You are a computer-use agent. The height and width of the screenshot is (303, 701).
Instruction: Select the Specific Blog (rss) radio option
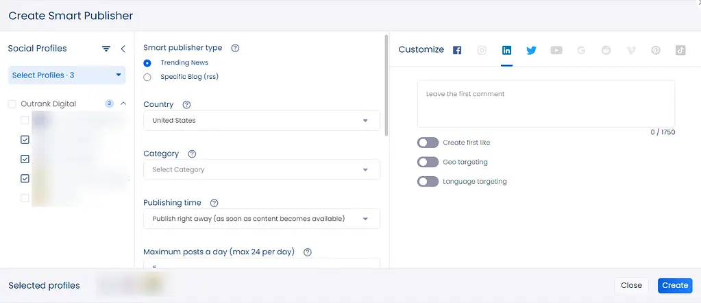coord(147,77)
